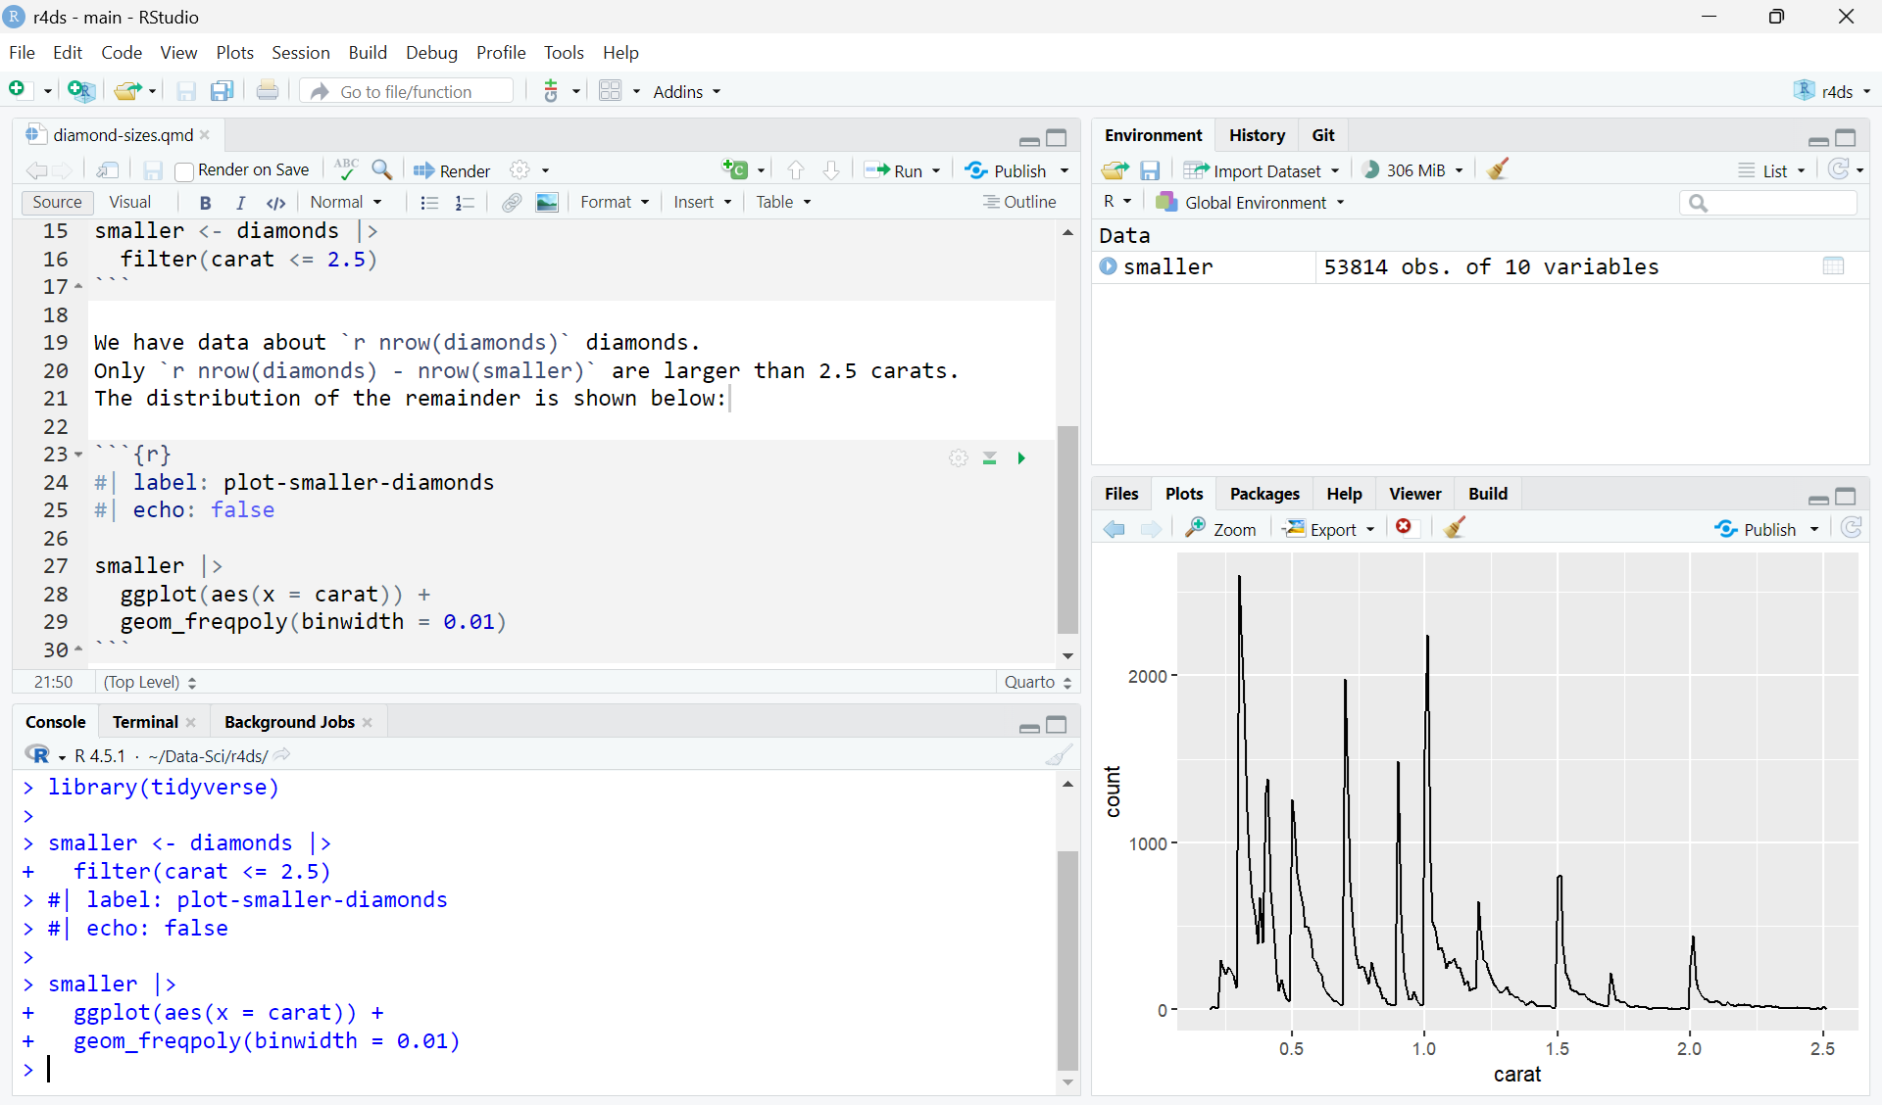
Task: Insert a hyperlink
Action: click(512, 202)
